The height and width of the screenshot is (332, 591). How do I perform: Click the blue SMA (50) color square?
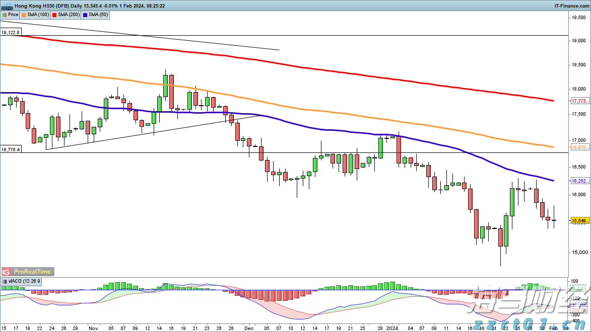pyautogui.click(x=85, y=15)
